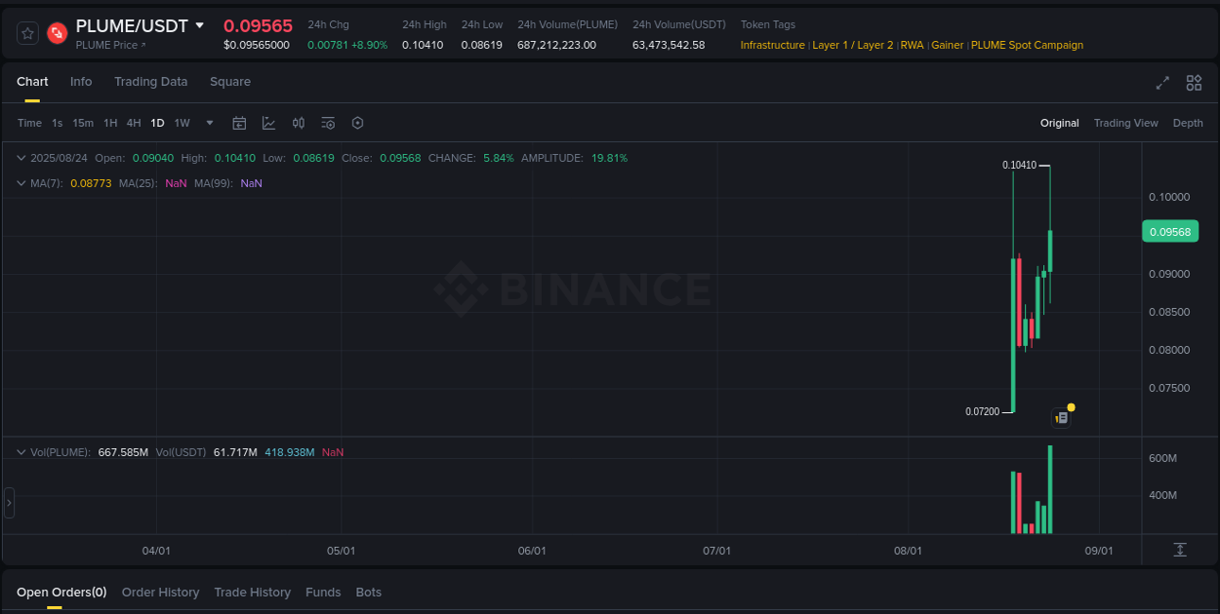Screen dimensions: 1220x614
Task: Click the PLUME coin logo
Action: (57, 32)
